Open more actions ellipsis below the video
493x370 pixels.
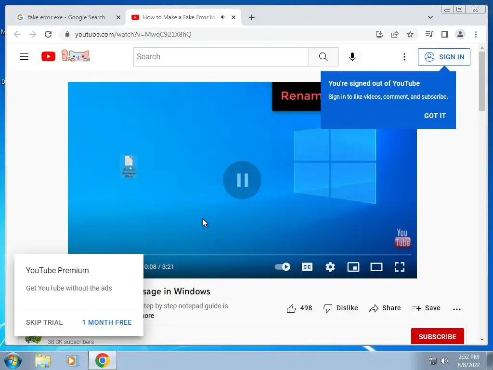456,309
